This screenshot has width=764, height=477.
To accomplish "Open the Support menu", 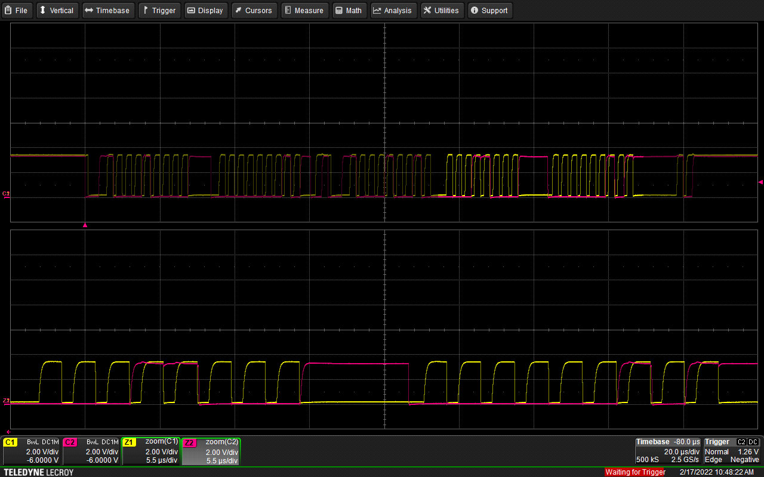I will 489,11.
